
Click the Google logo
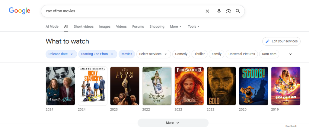tap(19, 11)
